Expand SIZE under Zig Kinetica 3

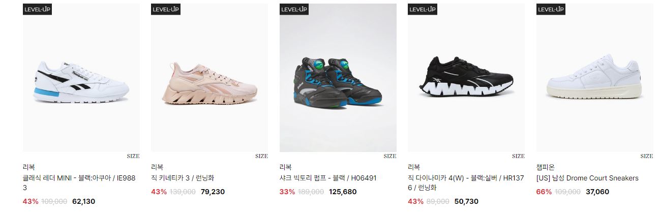pos(261,157)
